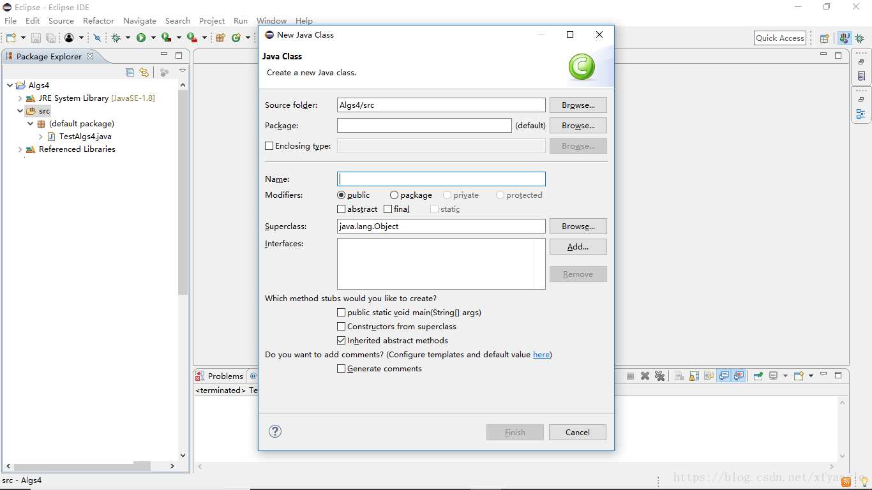The width and height of the screenshot is (872, 490).
Task: Switch to the Problems tab
Action: pyautogui.click(x=220, y=376)
